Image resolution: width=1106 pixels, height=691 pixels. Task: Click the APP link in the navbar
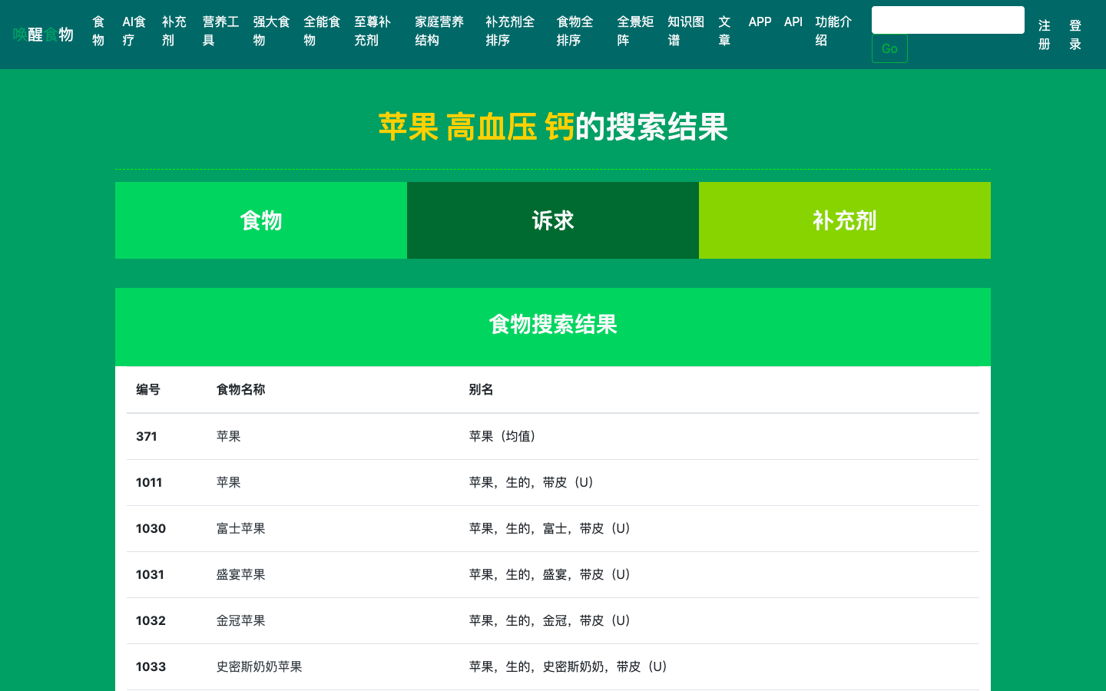760,22
